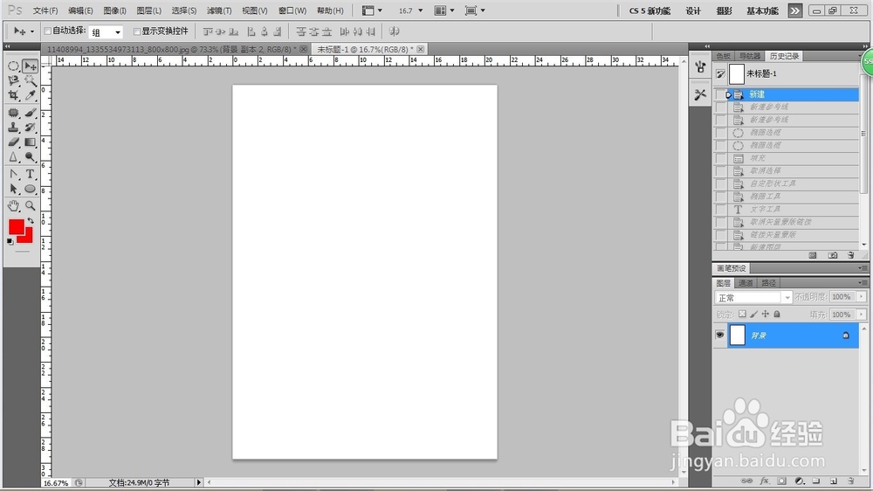Enable 显示变换控件 checkbox

pyautogui.click(x=137, y=31)
